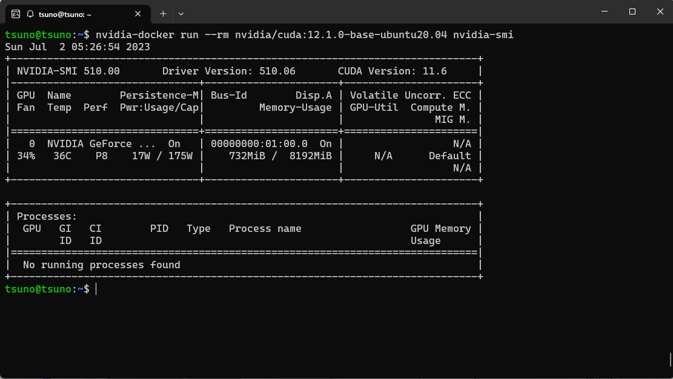The width and height of the screenshot is (673, 379).
Task: Click 'CUDA Version: 11.6' text
Action: [393, 71]
